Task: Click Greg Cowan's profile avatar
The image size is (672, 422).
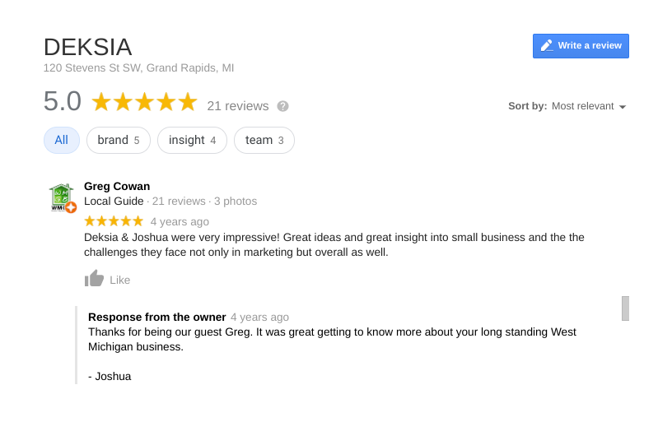Action: 63,197
